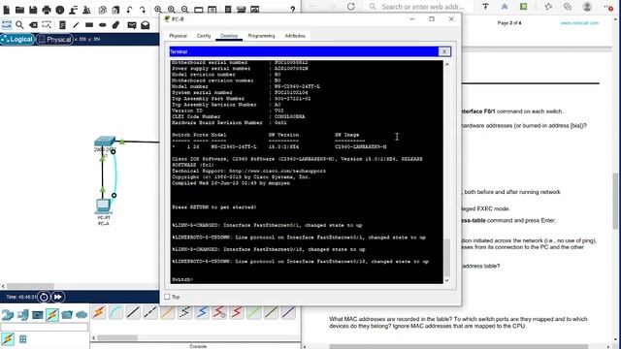Open the browser collections icon
The image size is (621, 349).
[x=568, y=7]
